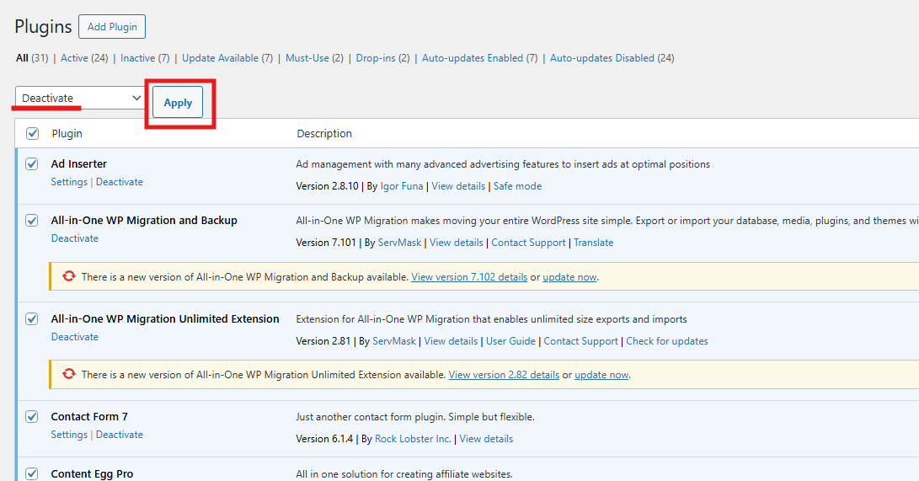Filter plugins by Active (24)
919x481 pixels.
(x=85, y=58)
